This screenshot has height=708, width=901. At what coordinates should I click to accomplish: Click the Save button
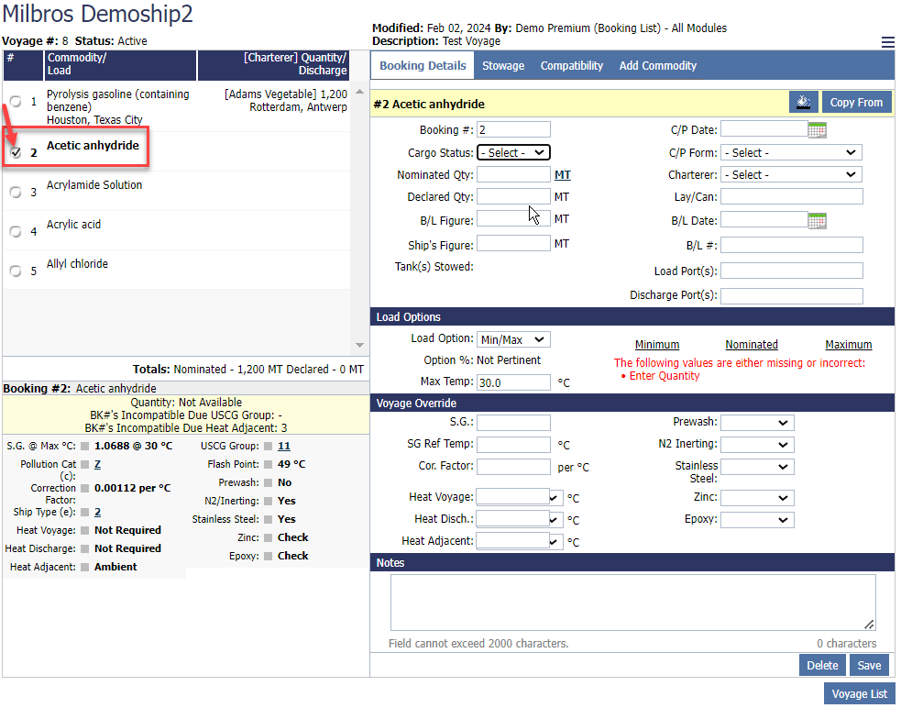(x=869, y=666)
